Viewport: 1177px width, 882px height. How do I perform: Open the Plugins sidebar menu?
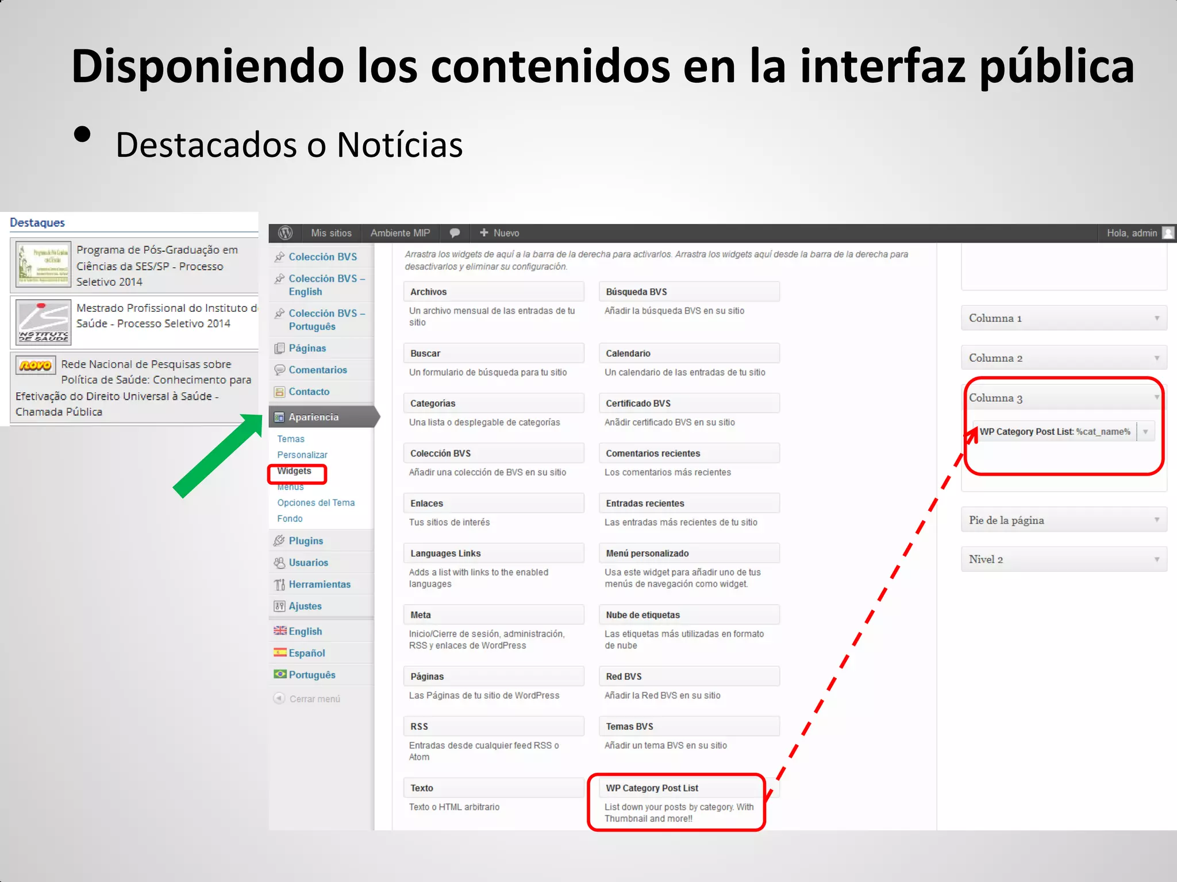pyautogui.click(x=306, y=541)
